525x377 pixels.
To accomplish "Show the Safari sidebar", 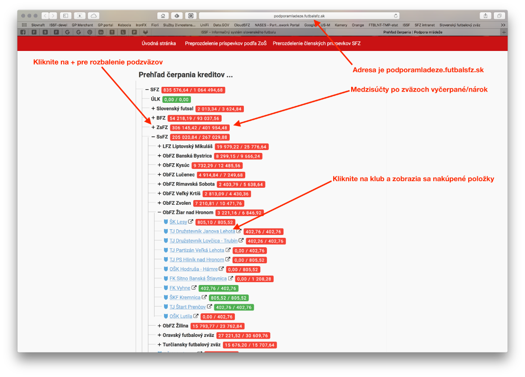I will 66,16.
